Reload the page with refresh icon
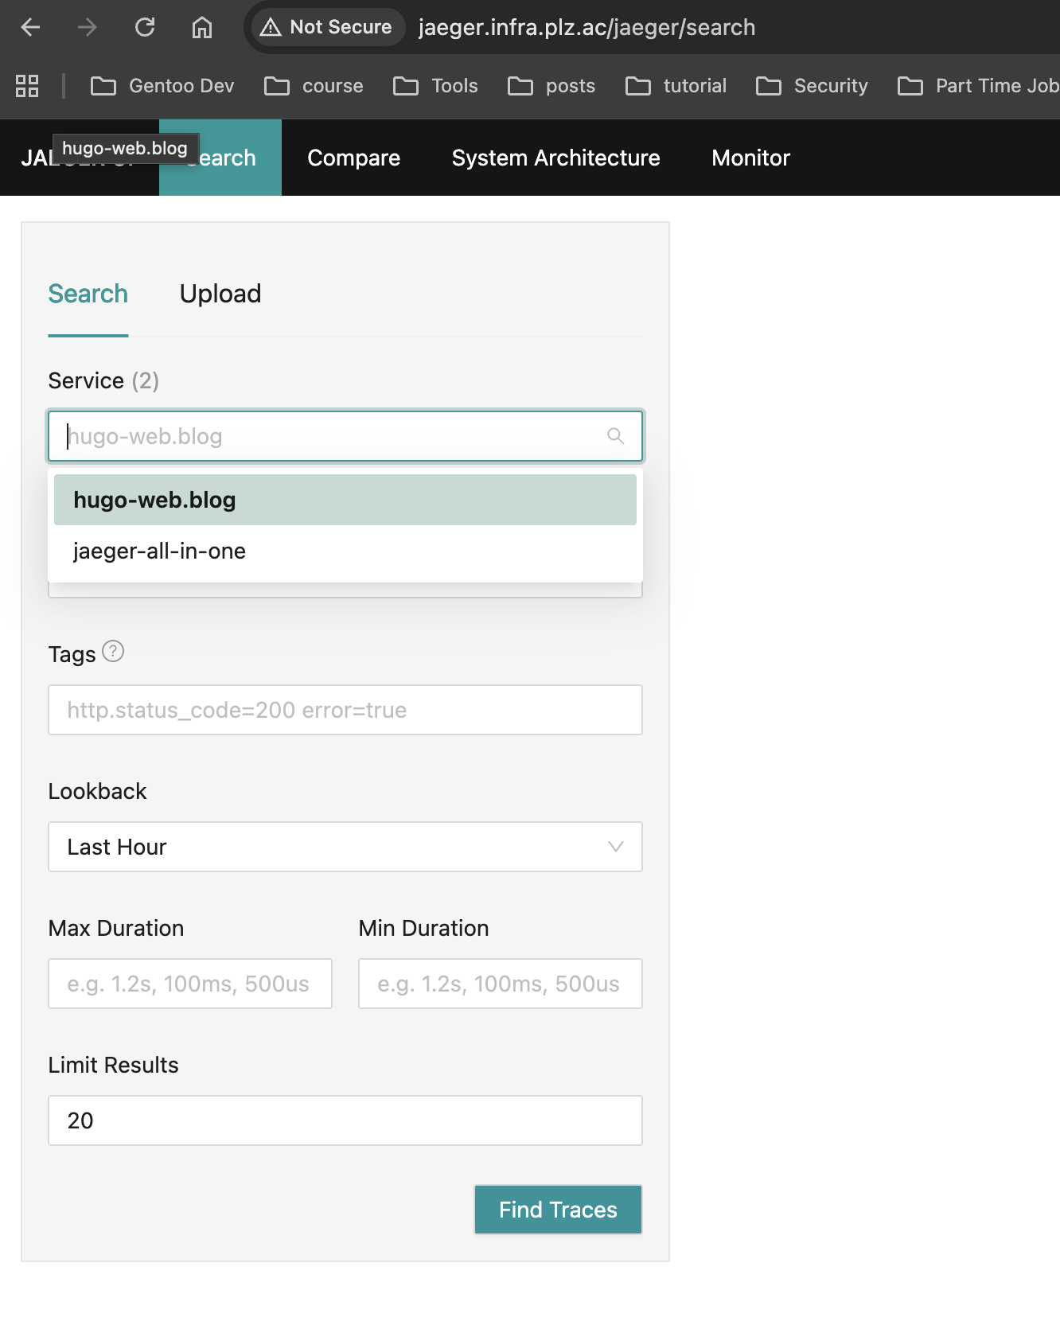Viewport: 1060px width, 1321px height. tap(145, 27)
